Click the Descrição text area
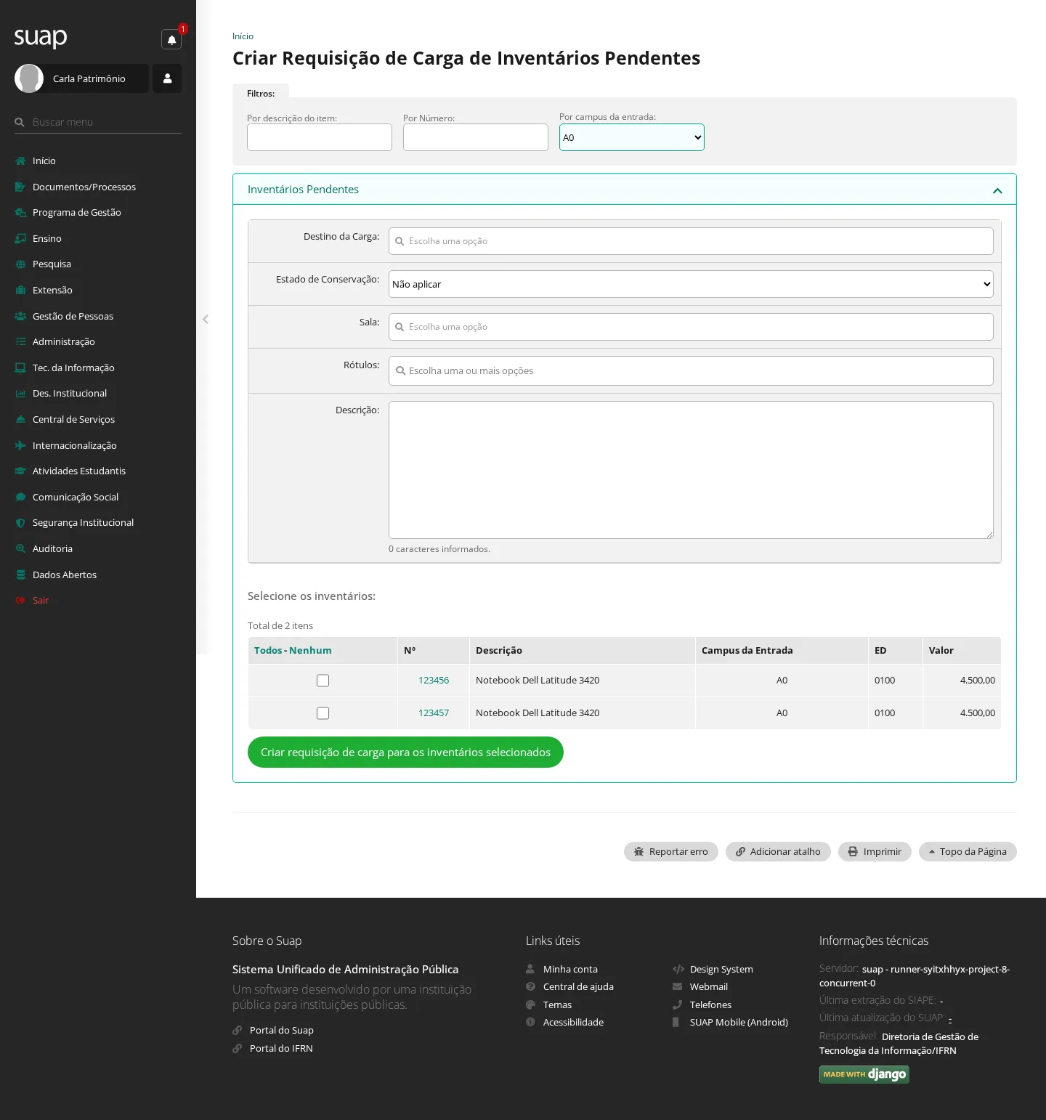 point(691,470)
